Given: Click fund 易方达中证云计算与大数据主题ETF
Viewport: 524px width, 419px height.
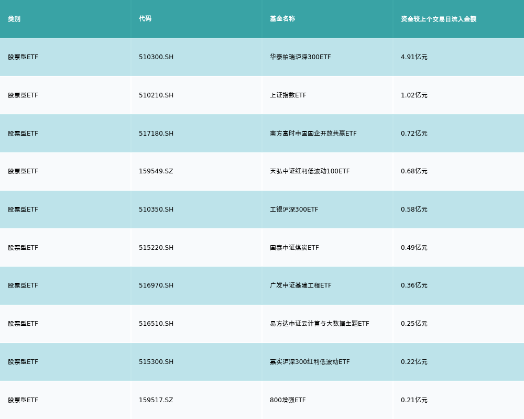Looking at the screenshot, I should tap(320, 324).
